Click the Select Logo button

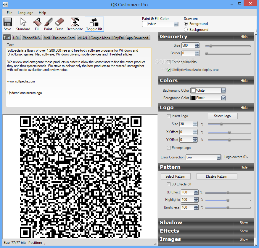(223, 116)
